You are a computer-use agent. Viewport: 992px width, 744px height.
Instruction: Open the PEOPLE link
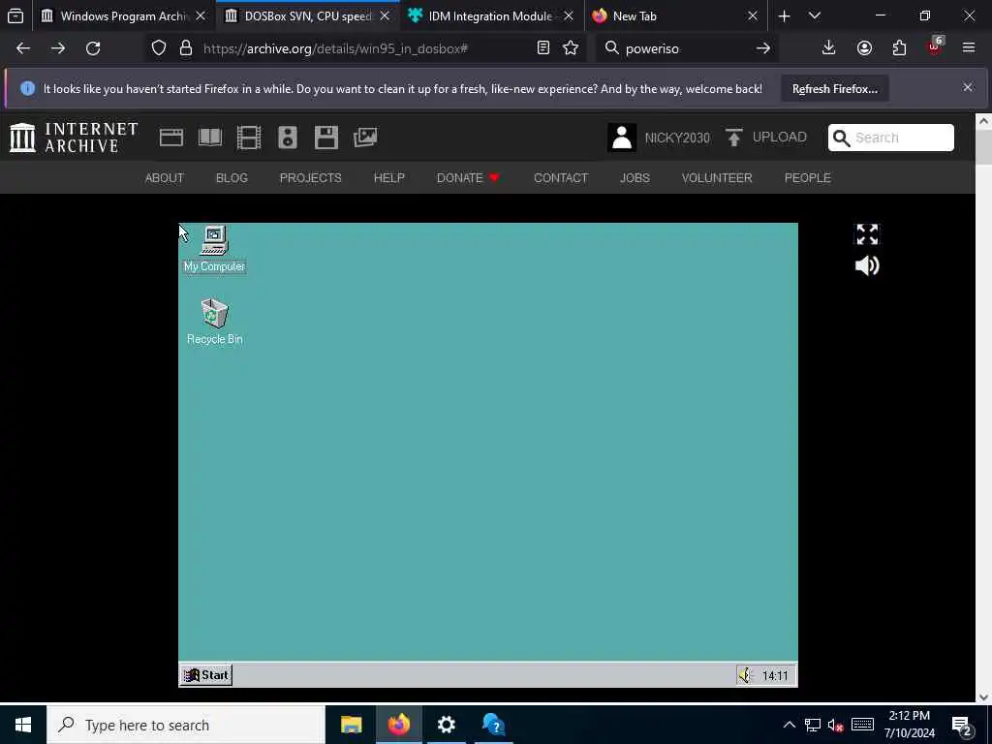coord(807,178)
